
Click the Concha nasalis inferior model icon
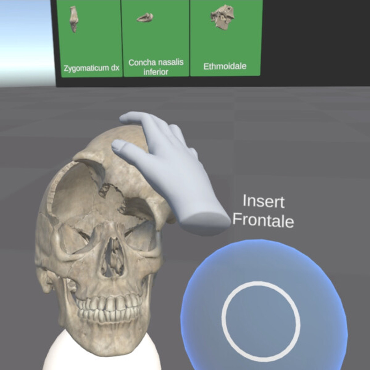pyautogui.click(x=145, y=18)
